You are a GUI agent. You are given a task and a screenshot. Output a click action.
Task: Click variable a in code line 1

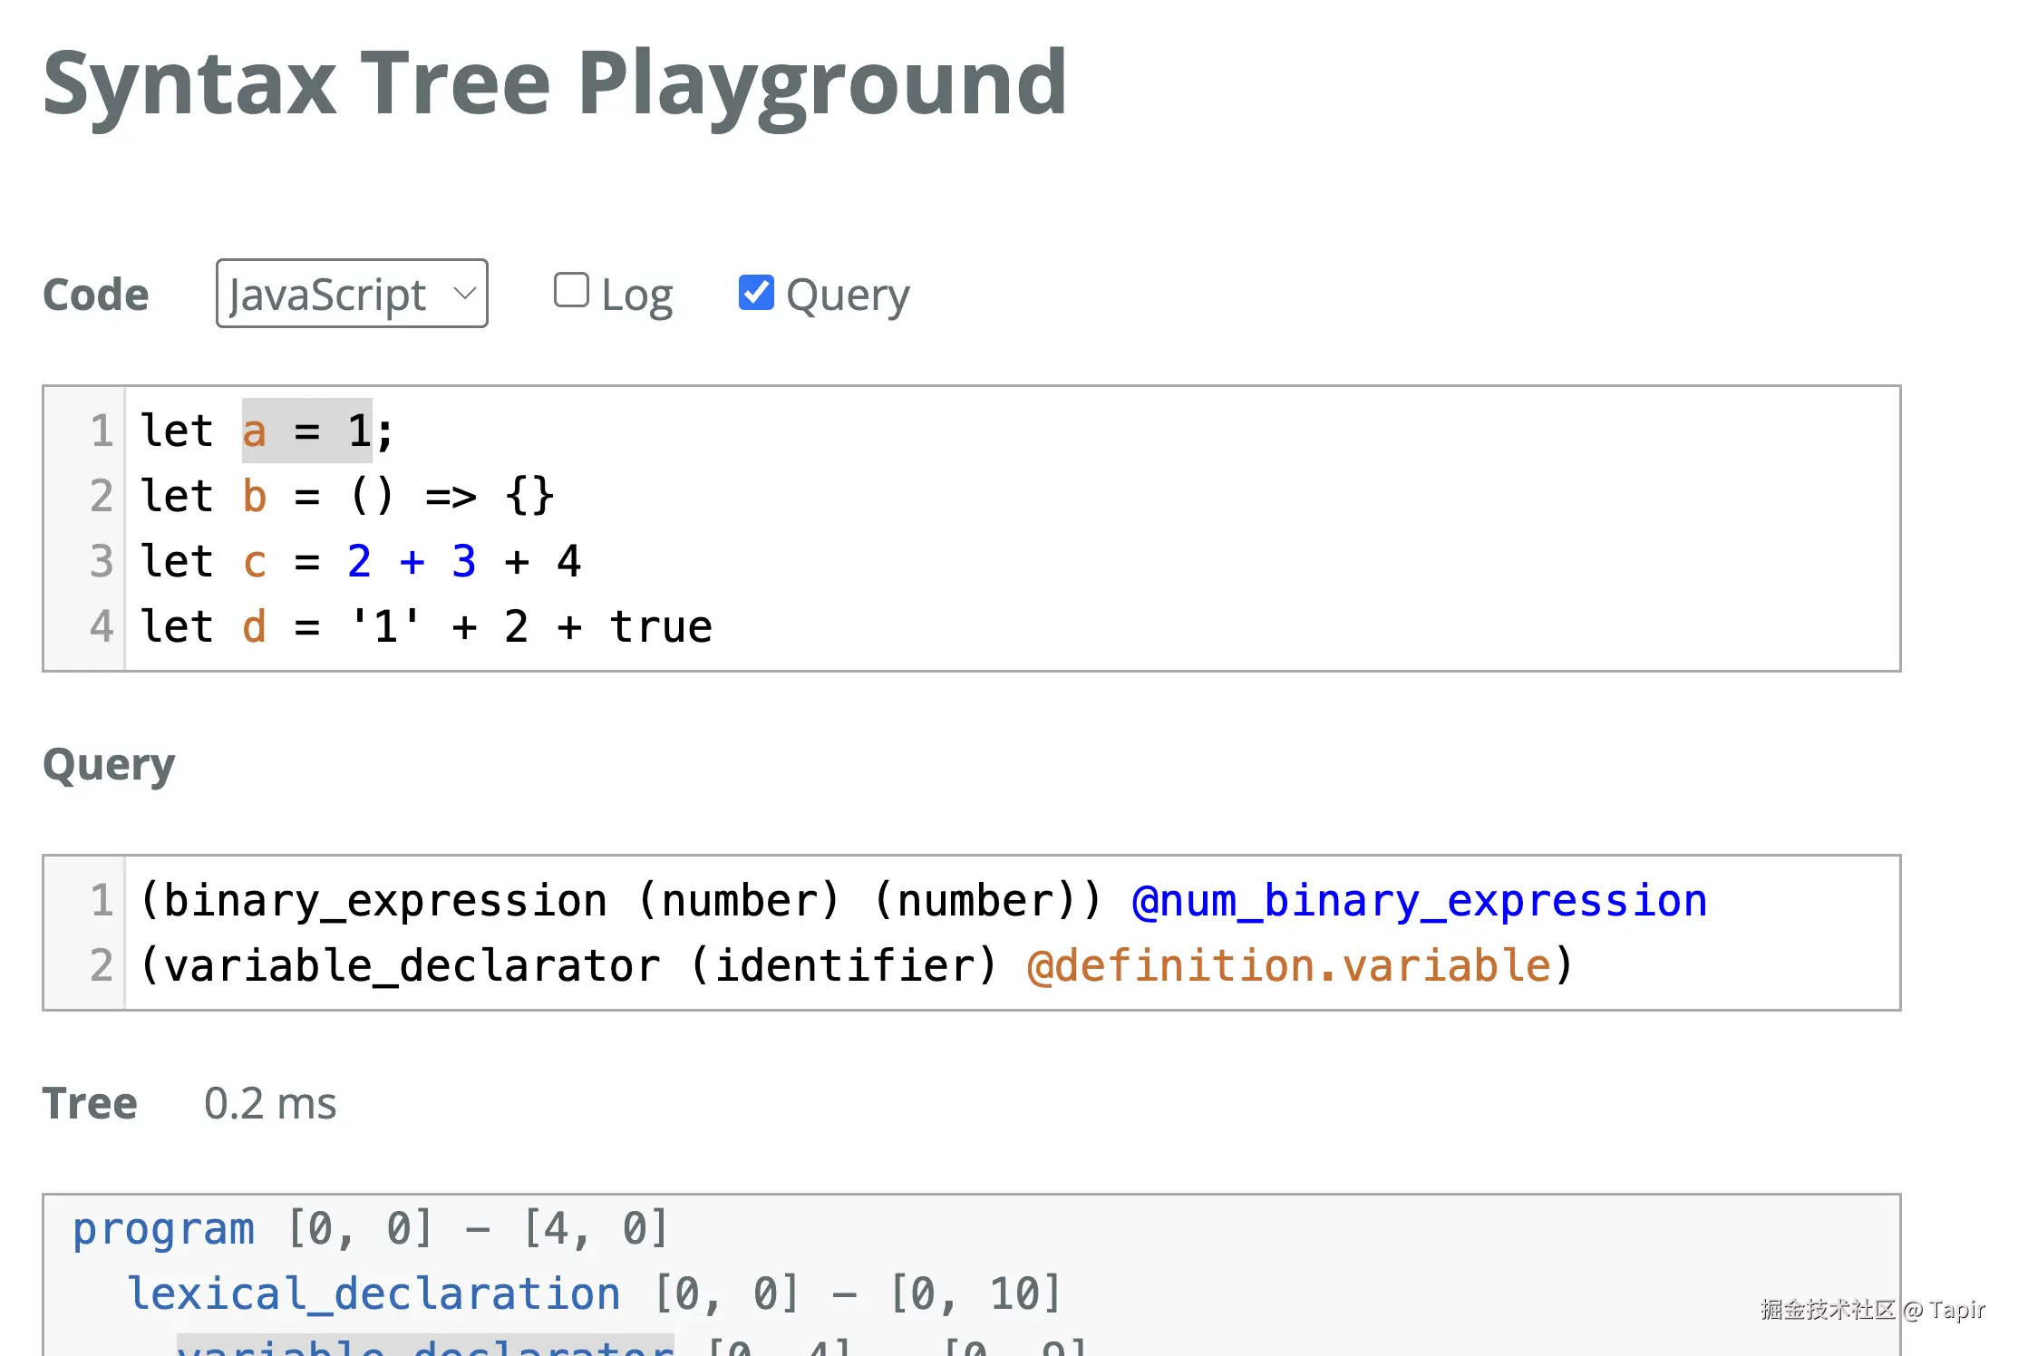pyautogui.click(x=255, y=431)
